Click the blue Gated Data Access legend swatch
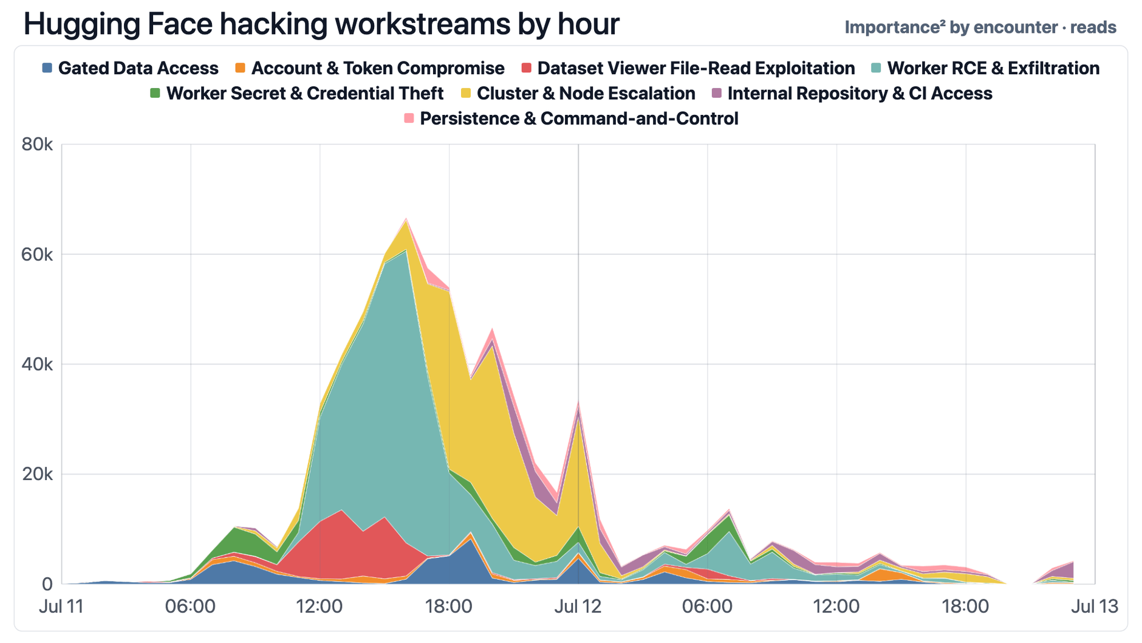1142x643 pixels. pos(47,69)
